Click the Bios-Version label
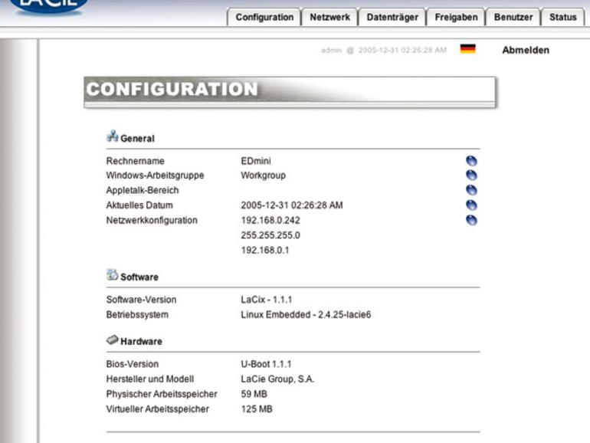The height and width of the screenshot is (443, 590). click(133, 364)
